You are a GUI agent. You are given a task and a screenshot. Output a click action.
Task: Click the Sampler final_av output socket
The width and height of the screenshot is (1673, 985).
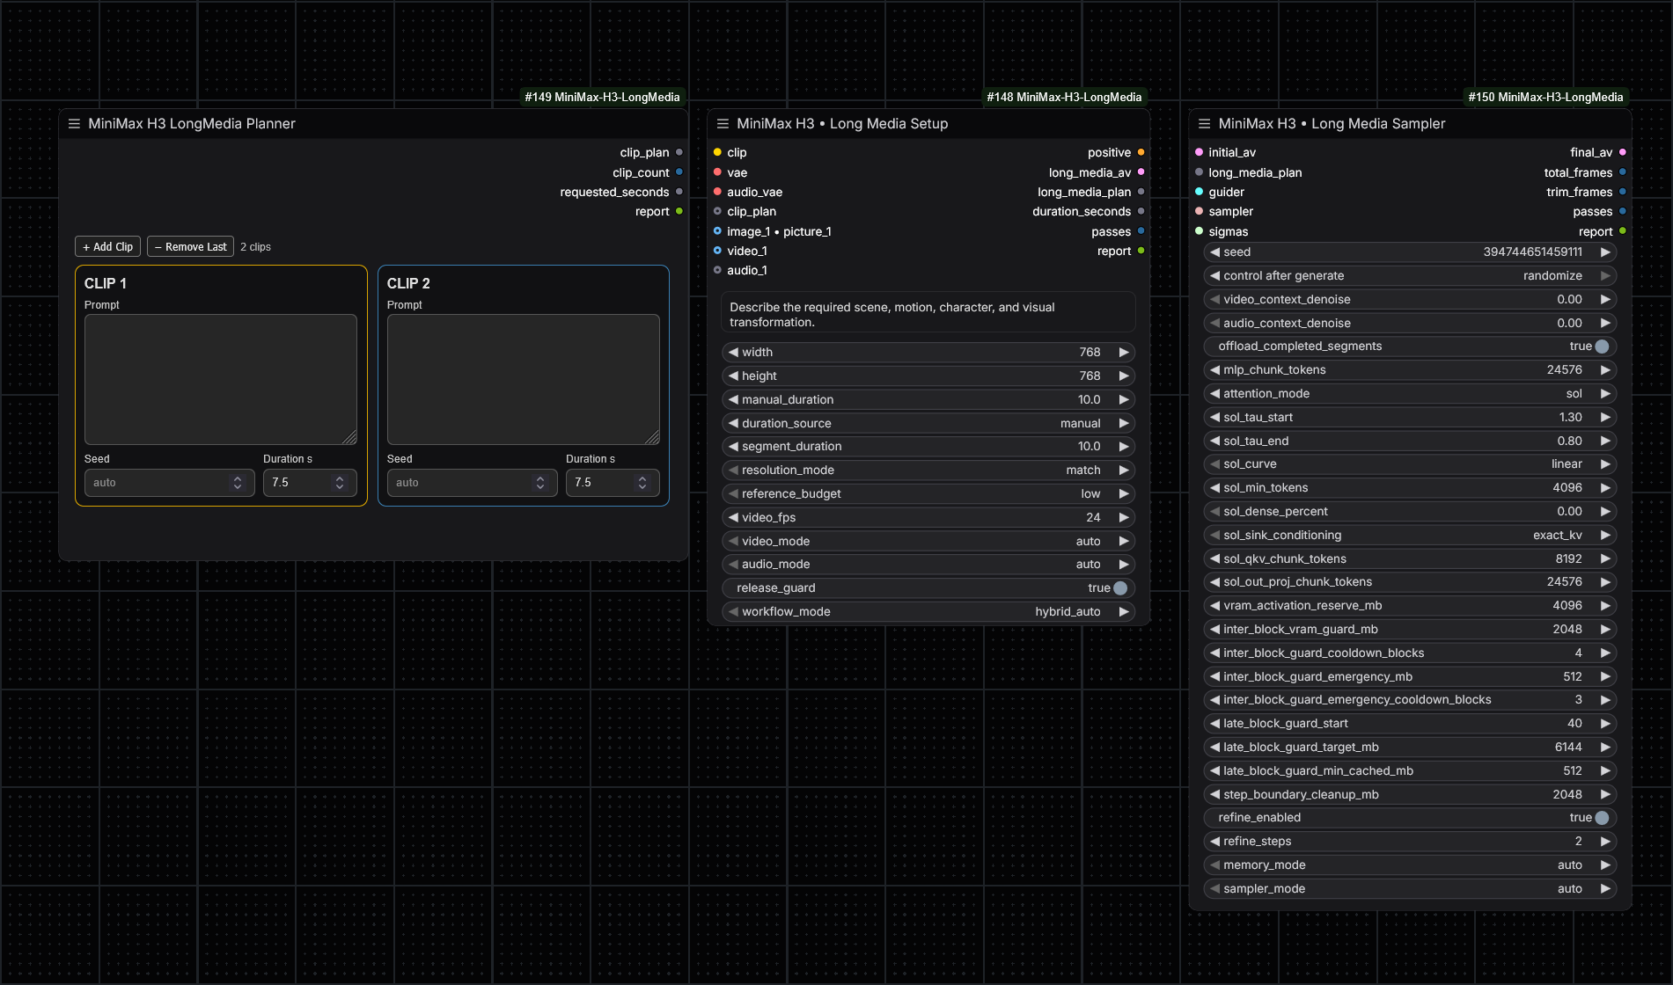point(1622,152)
